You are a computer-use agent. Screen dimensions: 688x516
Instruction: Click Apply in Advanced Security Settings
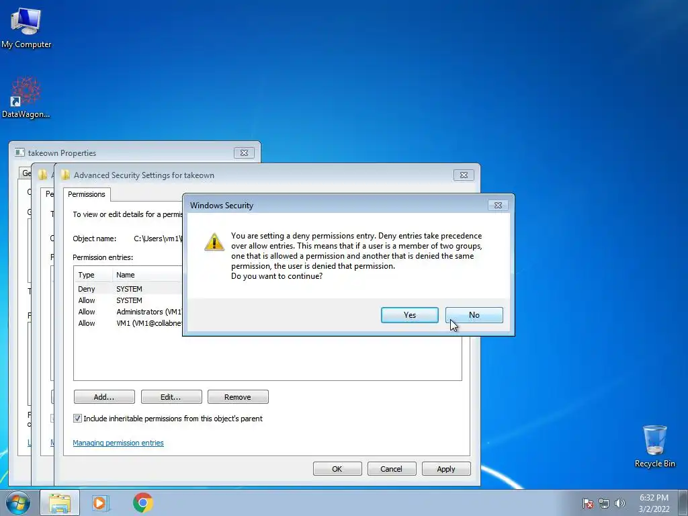(446, 469)
